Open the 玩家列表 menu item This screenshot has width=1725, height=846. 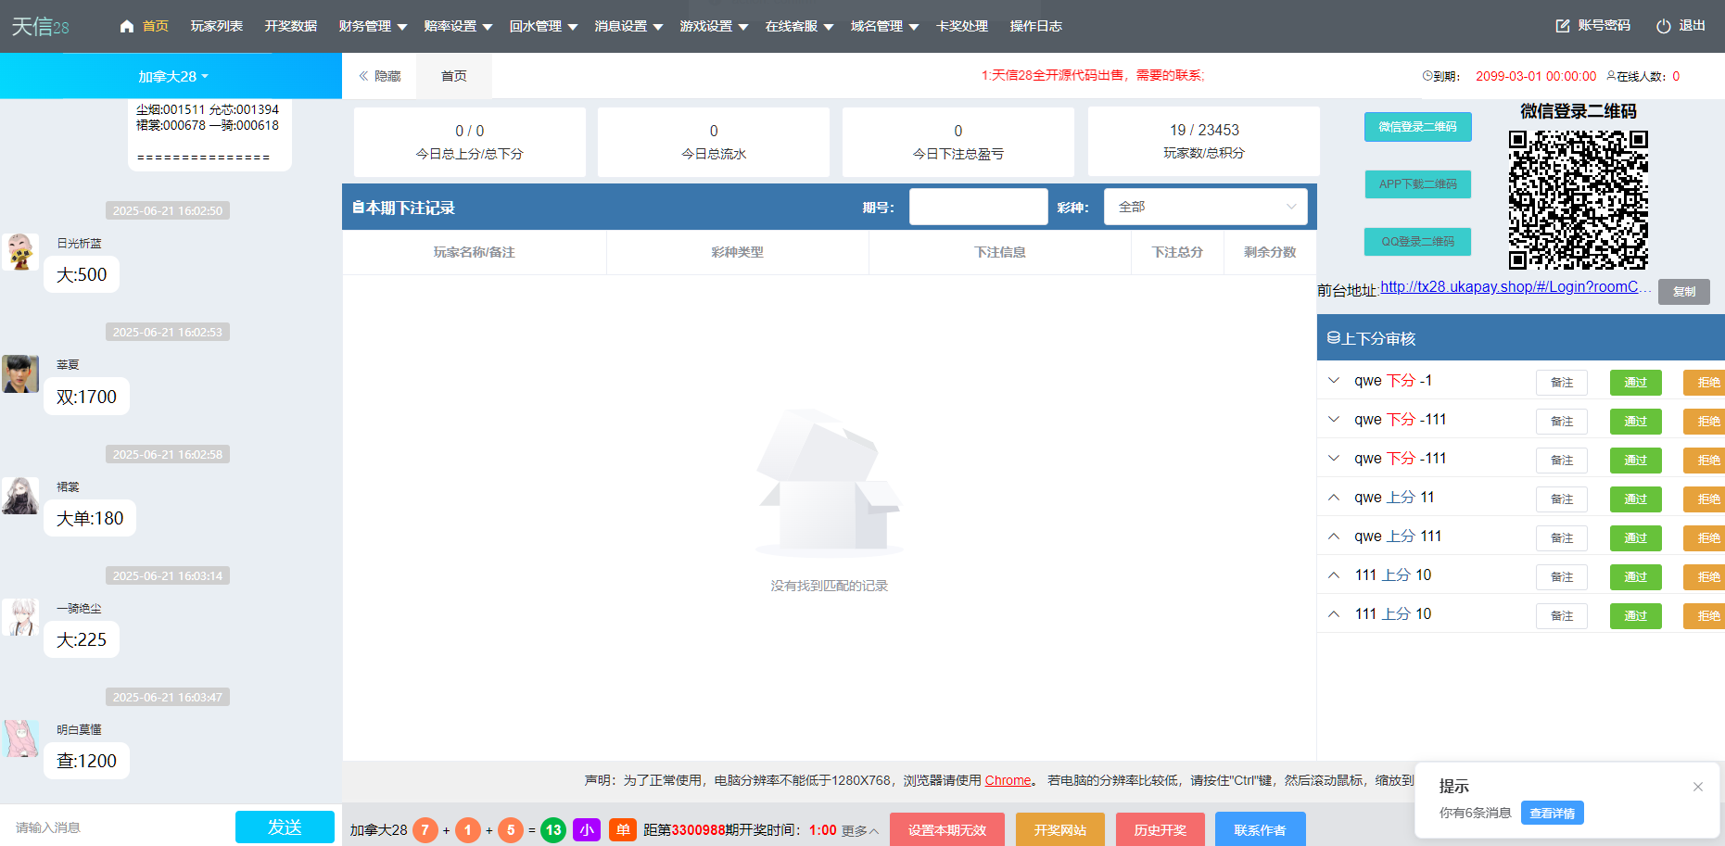(x=216, y=26)
